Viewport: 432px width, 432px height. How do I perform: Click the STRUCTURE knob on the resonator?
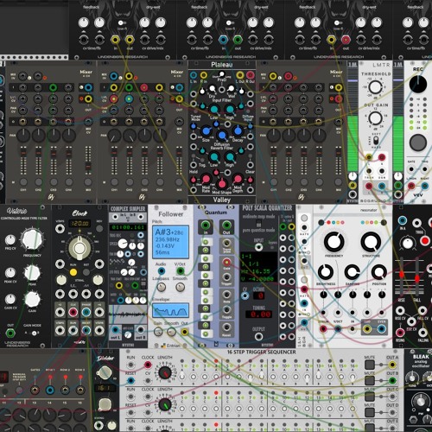click(x=371, y=241)
